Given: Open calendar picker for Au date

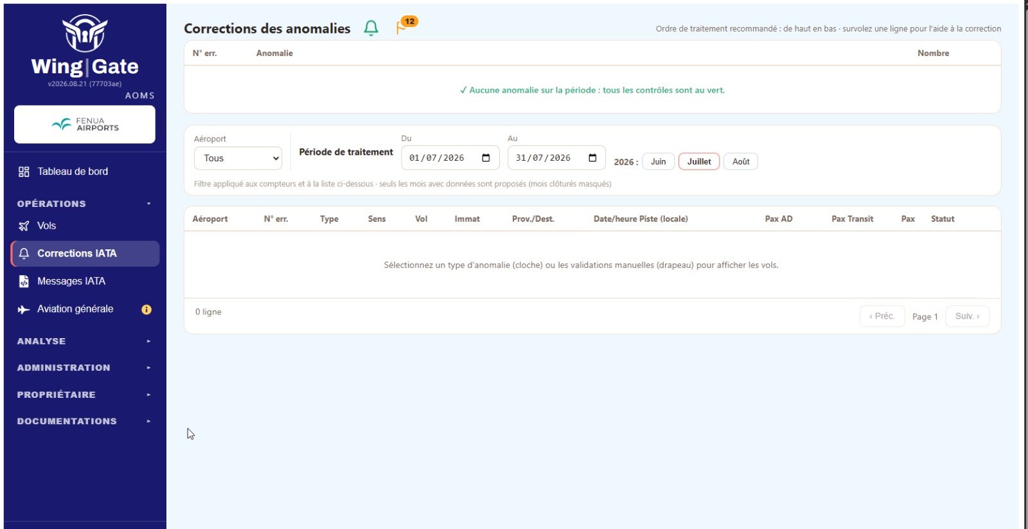Looking at the screenshot, I should [x=592, y=157].
